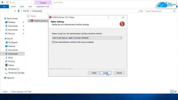Tick the checkbox beside FileZilla_Server file

point(29,21)
